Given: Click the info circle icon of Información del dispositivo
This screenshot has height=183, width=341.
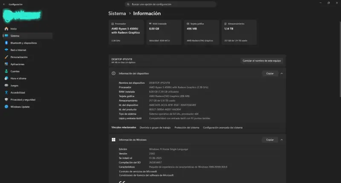Looking at the screenshot, I should 113,73.
